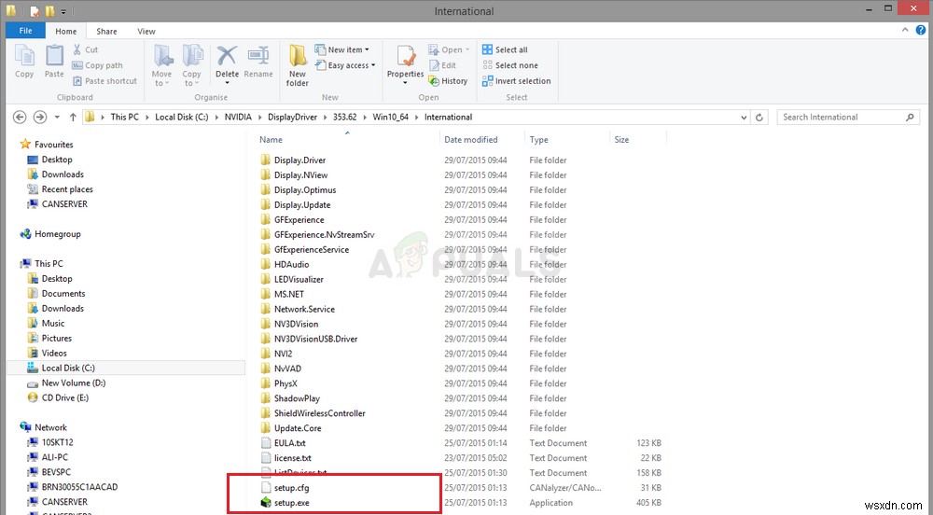The image size is (933, 515).
Task: Click the Cut scissors icon
Action: point(77,49)
